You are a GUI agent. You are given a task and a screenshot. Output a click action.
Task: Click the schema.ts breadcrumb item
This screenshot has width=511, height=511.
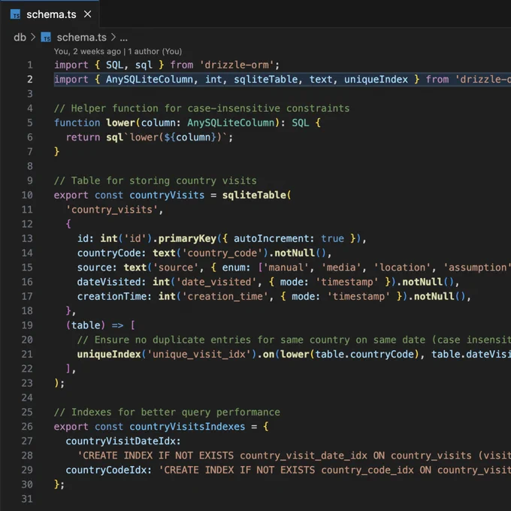(x=81, y=38)
